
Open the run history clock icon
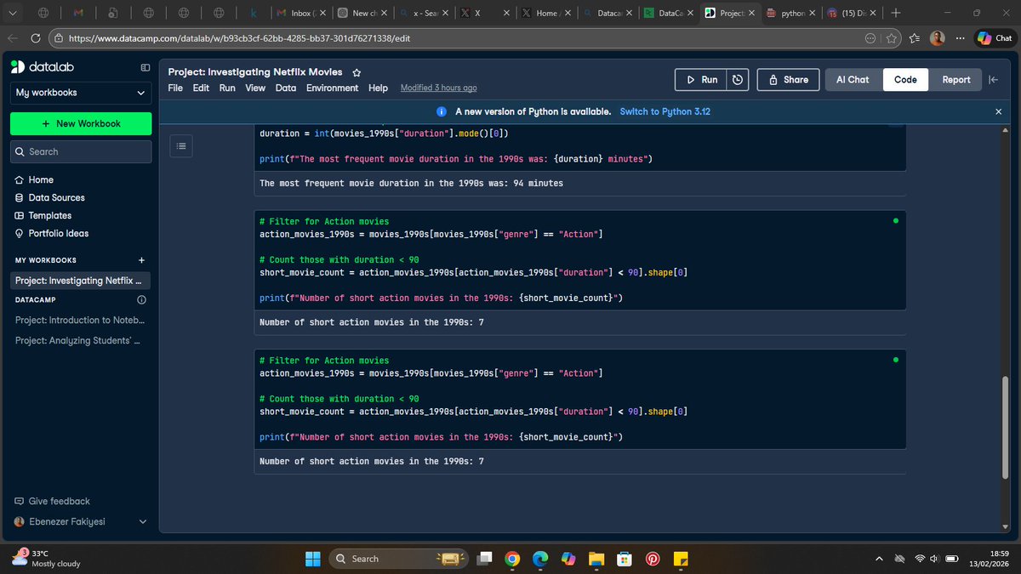(x=738, y=79)
